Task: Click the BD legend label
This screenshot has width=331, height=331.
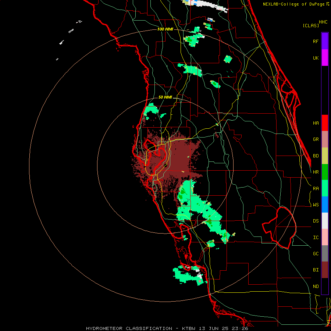Action: click(316, 156)
